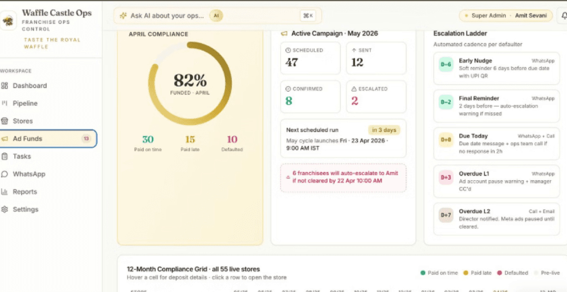The width and height of the screenshot is (567, 292).
Task: Click the '6 franchisees will auto-escalate' notice
Action: 343,177
